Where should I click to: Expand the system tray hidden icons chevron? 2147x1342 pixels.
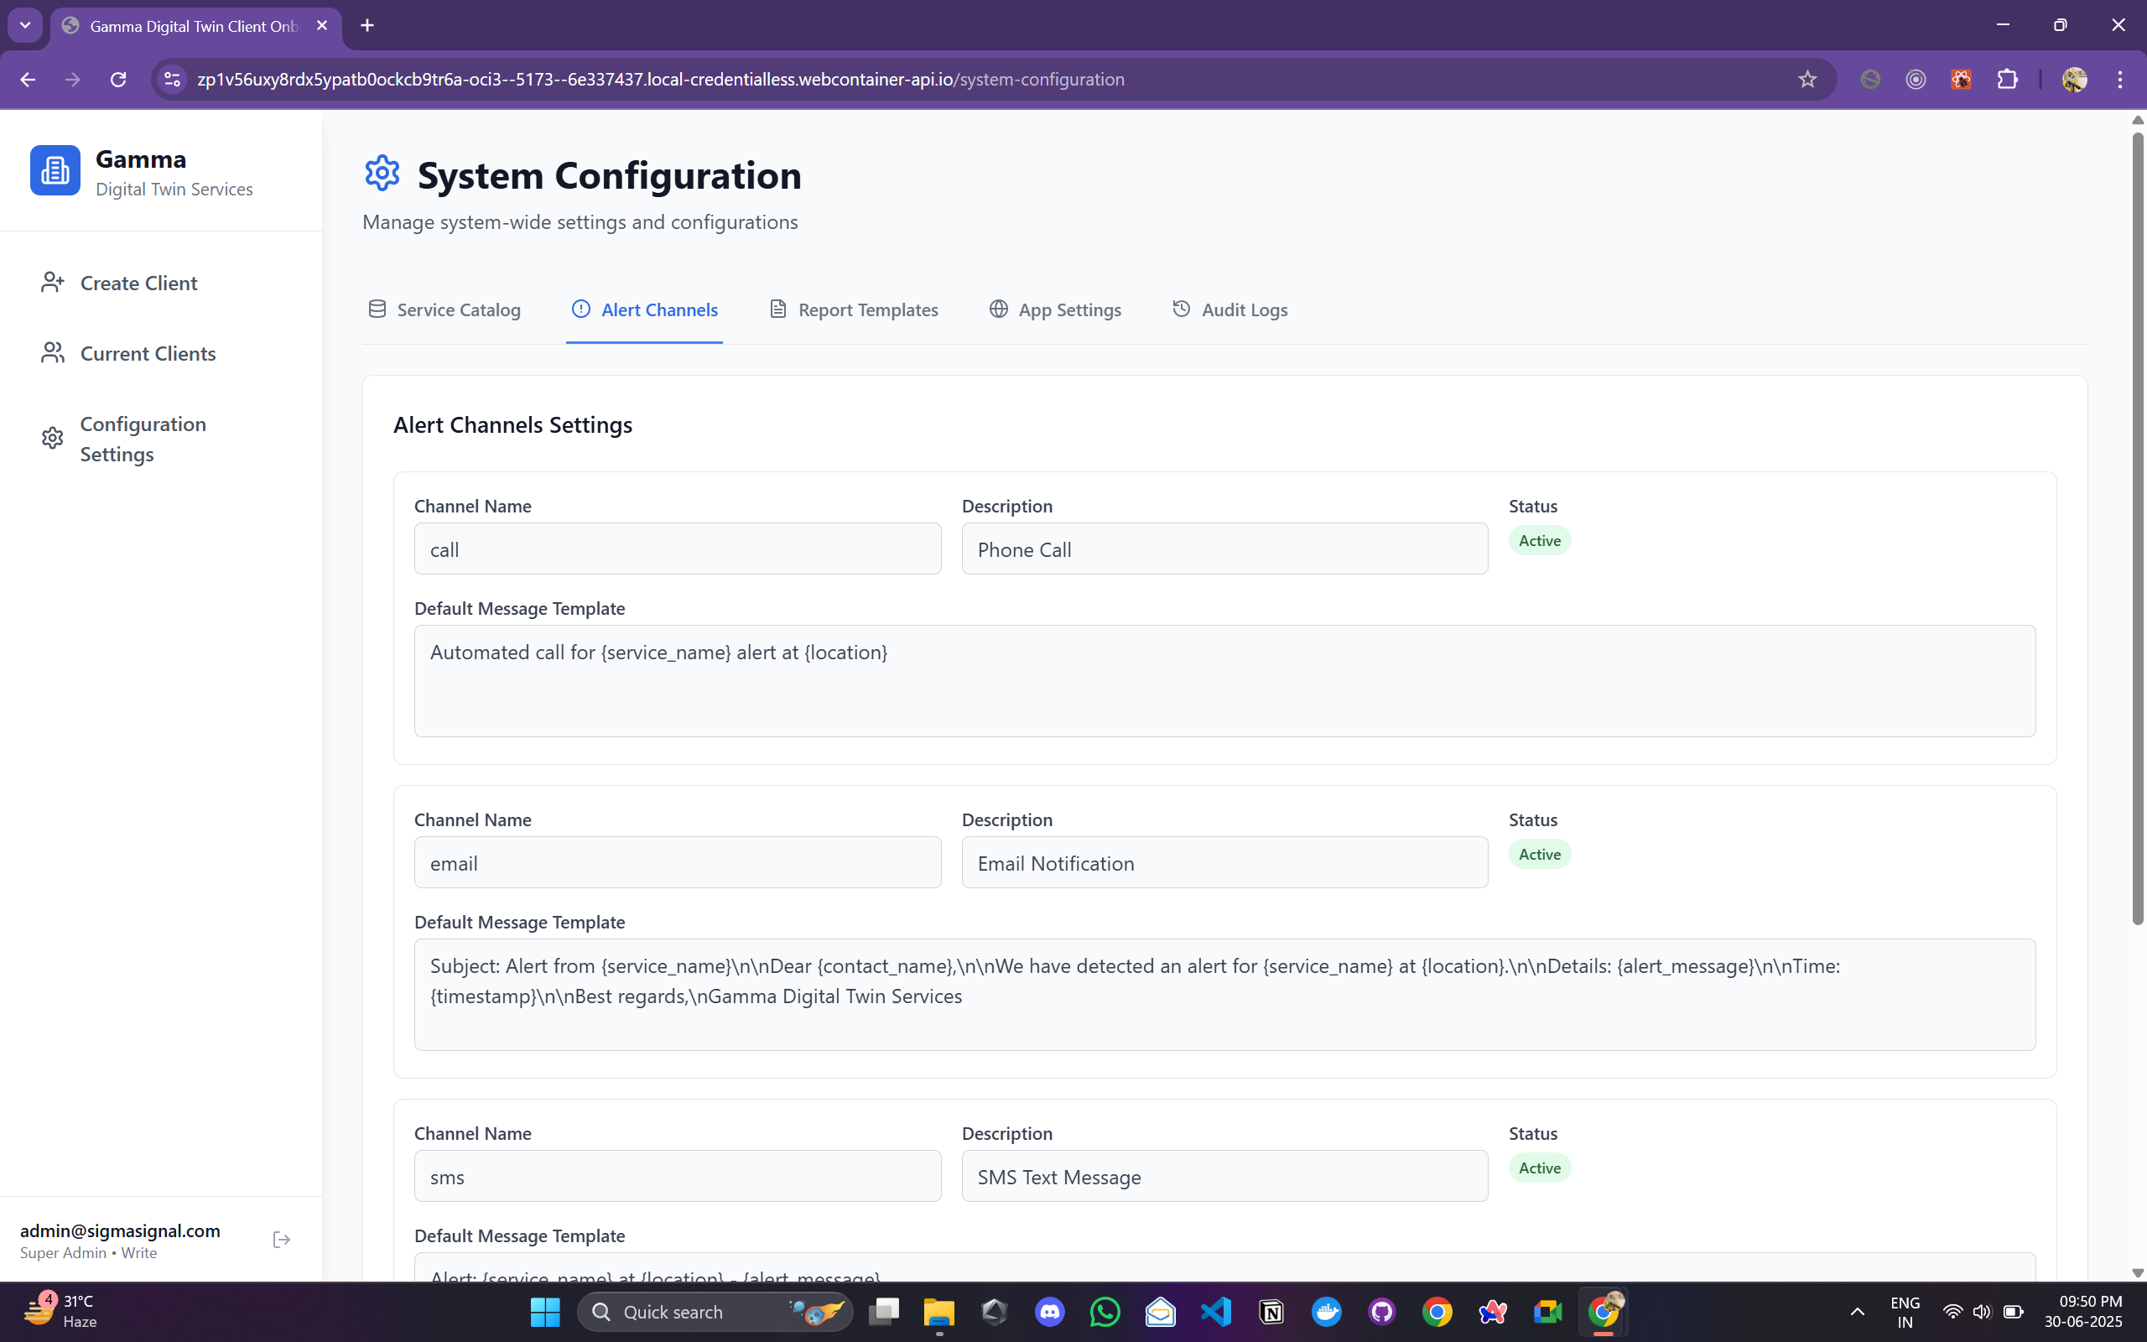pos(1857,1311)
